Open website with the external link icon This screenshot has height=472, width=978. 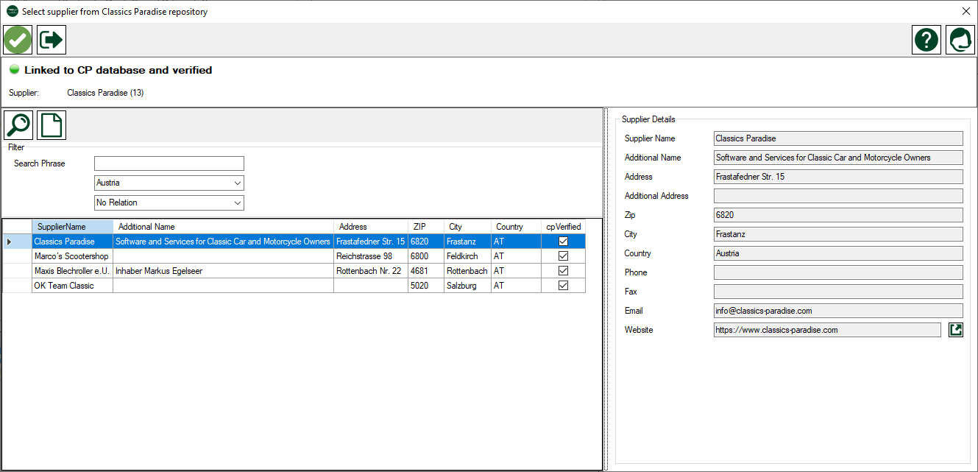[956, 330]
